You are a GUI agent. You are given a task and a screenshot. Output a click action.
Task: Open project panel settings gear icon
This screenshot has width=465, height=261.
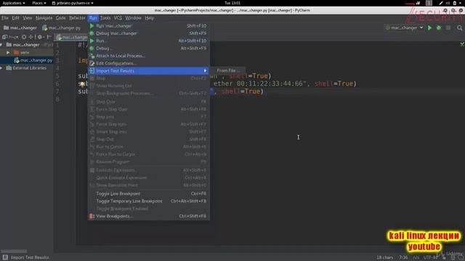(x=40, y=37)
